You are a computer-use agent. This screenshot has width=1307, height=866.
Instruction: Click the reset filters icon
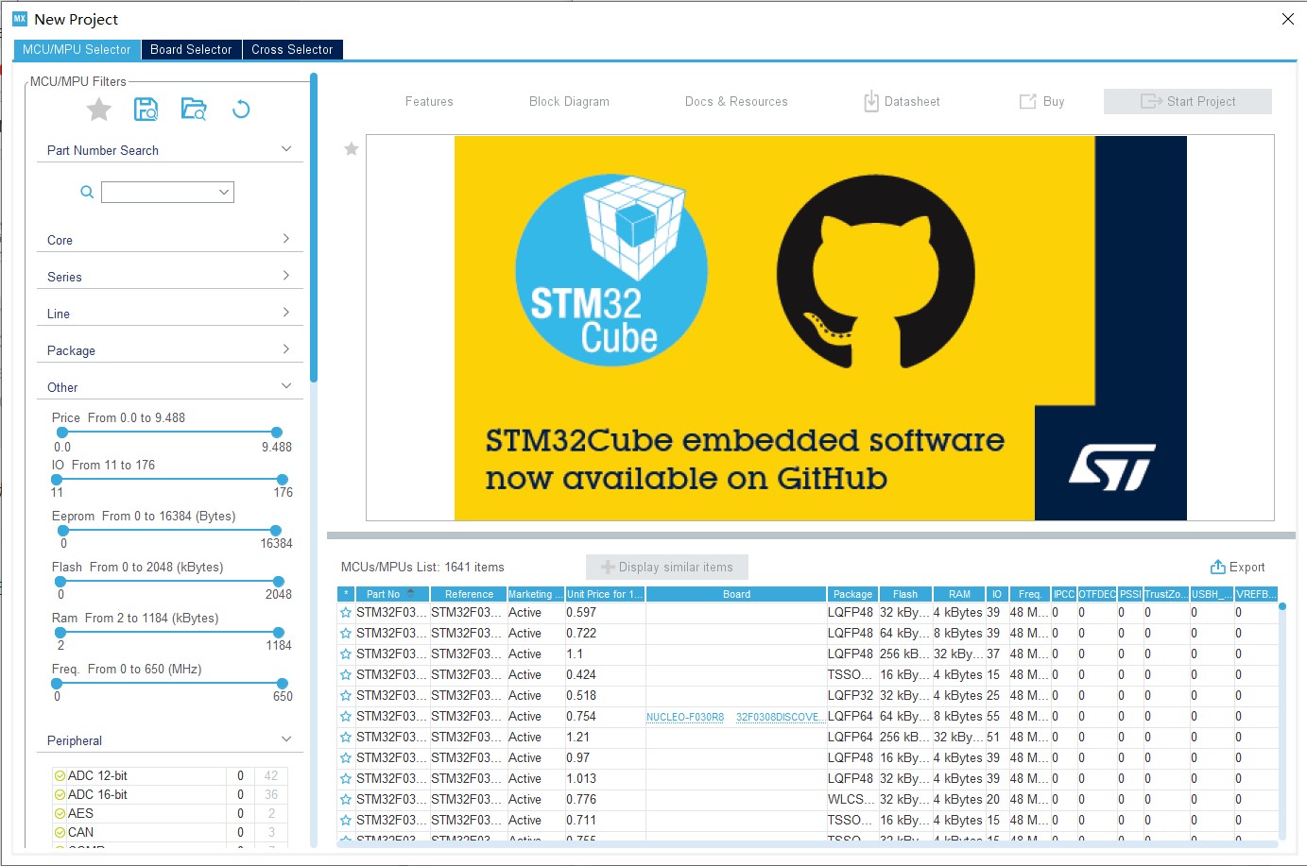(241, 110)
